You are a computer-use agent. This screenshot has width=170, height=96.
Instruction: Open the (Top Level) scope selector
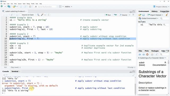point(15,67)
